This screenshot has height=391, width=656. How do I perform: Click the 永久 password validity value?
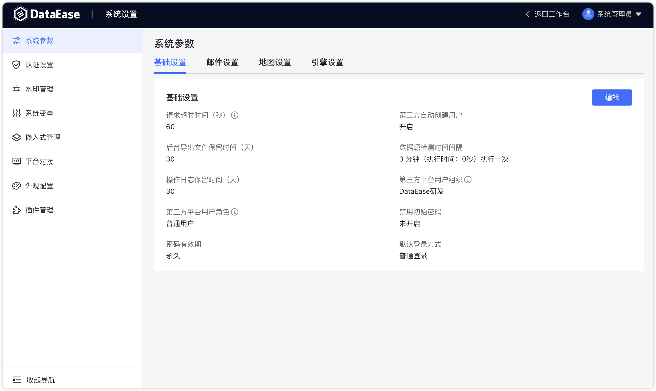[173, 255]
